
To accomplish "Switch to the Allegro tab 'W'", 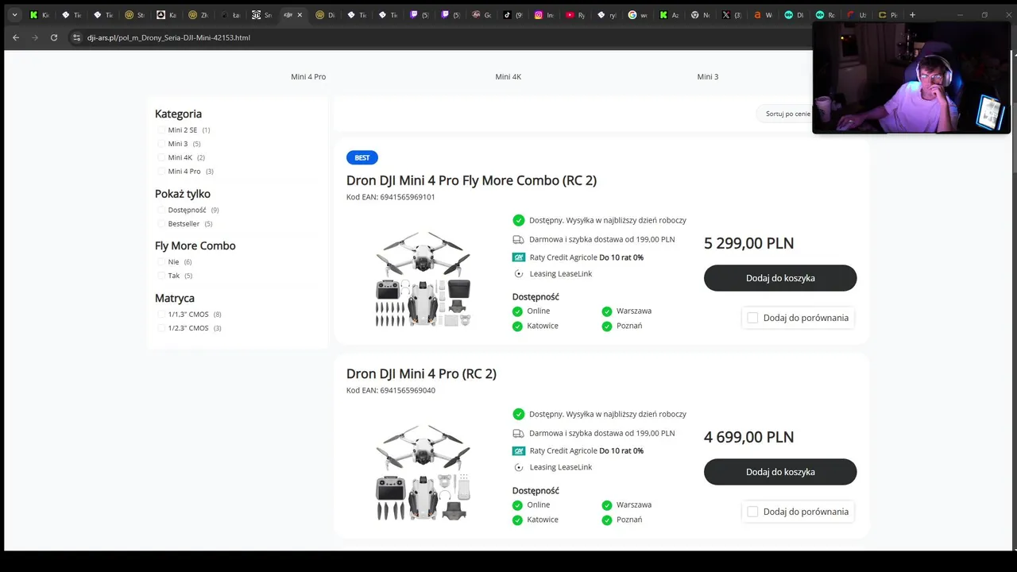I will 762,15.
